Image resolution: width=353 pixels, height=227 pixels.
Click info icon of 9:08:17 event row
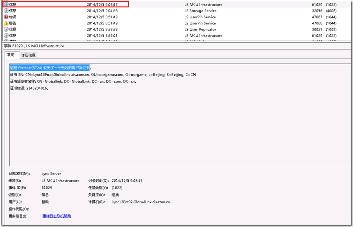[x=6, y=4]
